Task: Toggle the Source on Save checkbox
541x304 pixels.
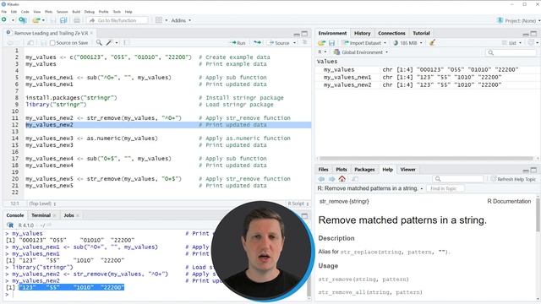Action: [x=52, y=43]
